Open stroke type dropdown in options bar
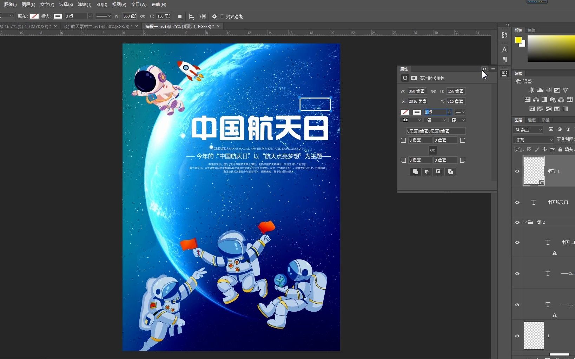The height and width of the screenshot is (359, 575). coord(104,16)
